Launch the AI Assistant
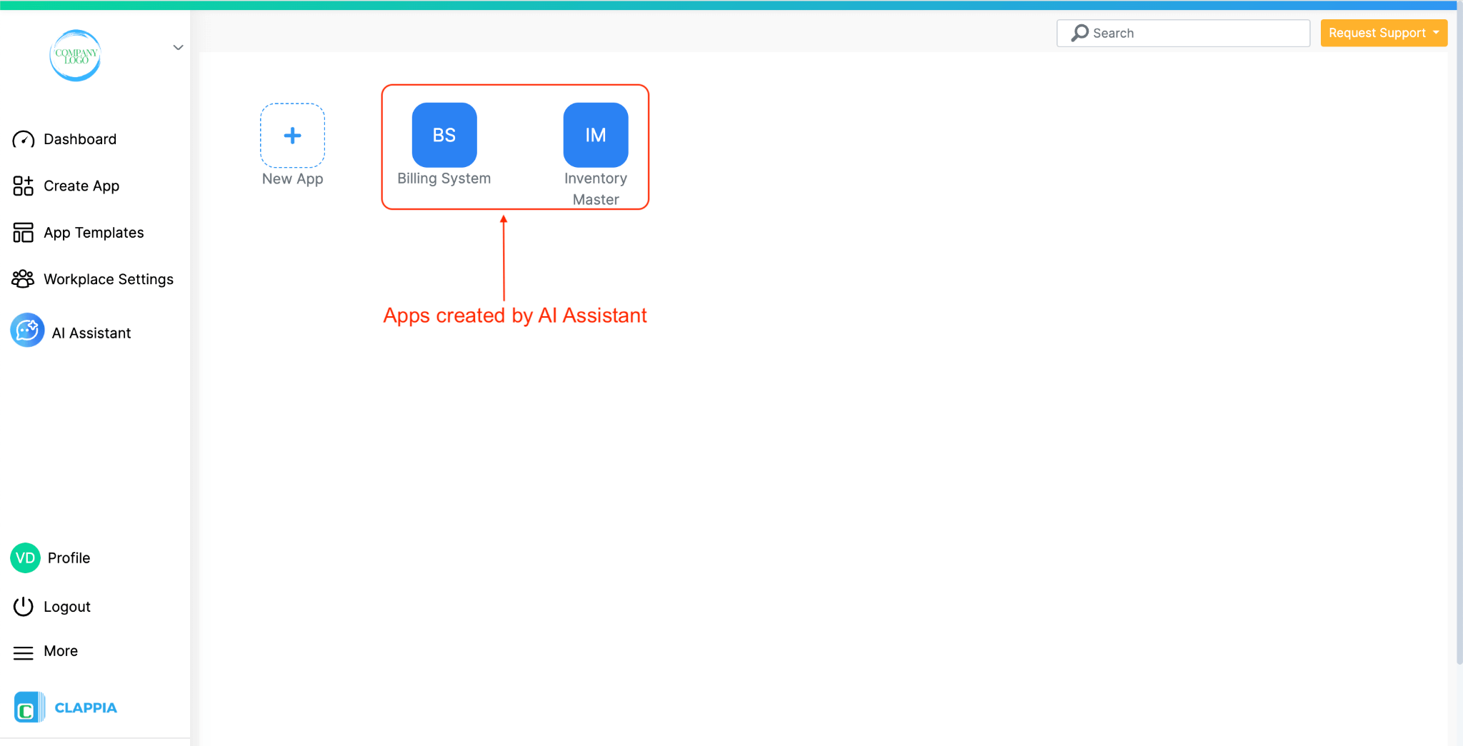 91,331
